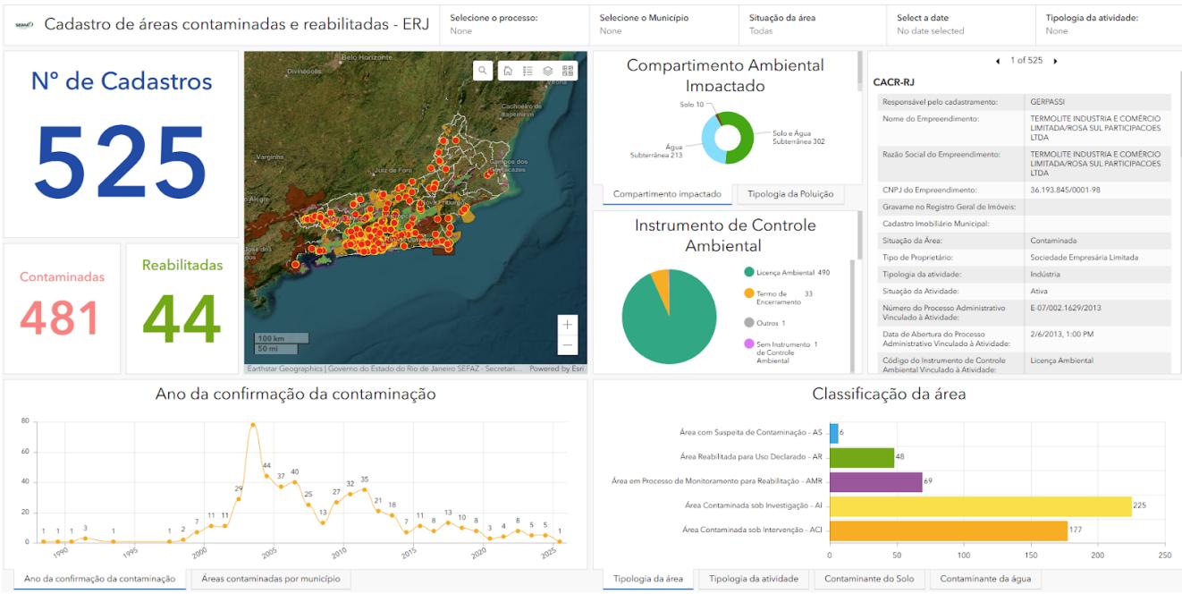1182x594 pixels.
Task: Open the 'Situação da área' selector
Action: [x=812, y=24]
